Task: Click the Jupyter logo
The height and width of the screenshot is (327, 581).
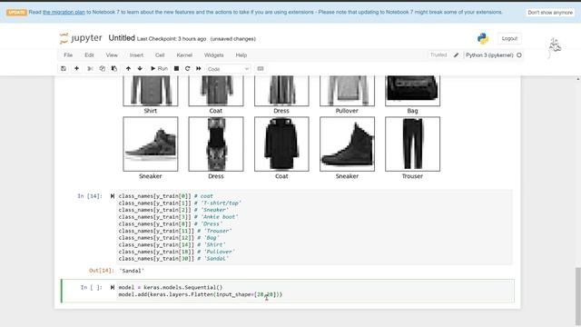Action: (x=81, y=38)
